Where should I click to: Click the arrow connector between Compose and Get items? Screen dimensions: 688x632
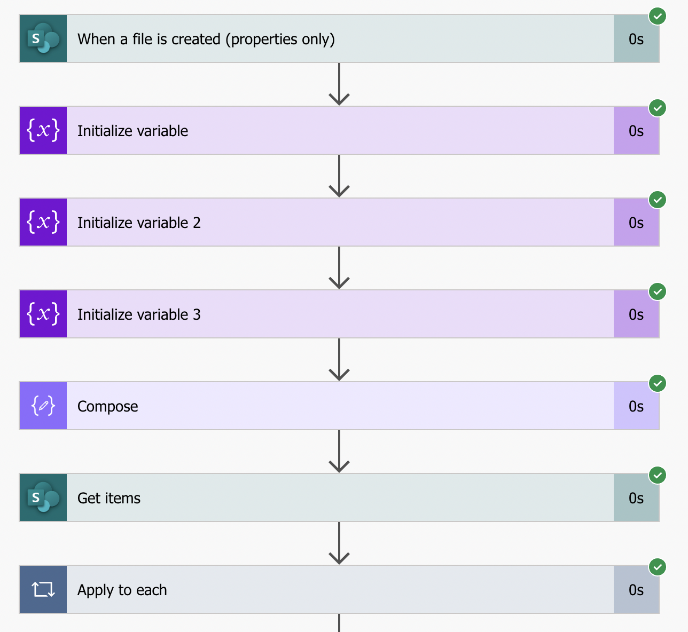[339, 452]
